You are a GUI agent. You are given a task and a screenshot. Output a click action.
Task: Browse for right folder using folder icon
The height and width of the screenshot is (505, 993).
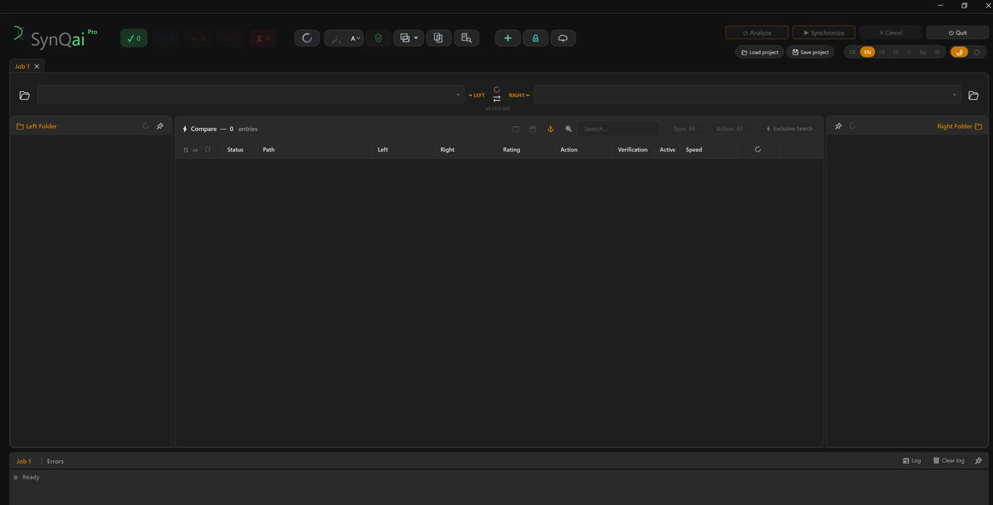[974, 95]
